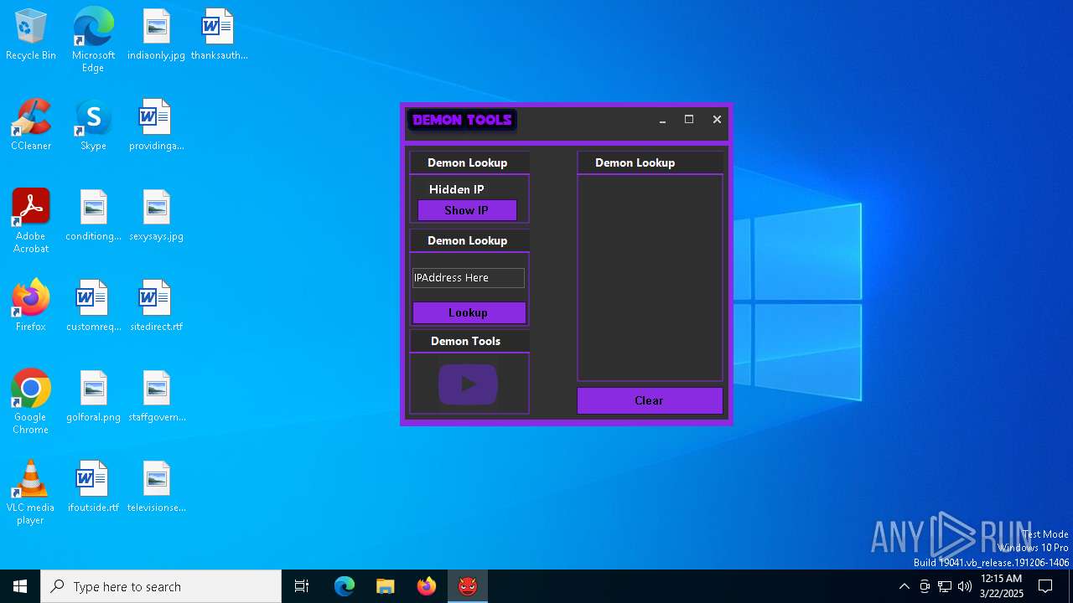1073x603 pixels.
Task: Select Skype desktop shortcut
Action: pos(93,126)
